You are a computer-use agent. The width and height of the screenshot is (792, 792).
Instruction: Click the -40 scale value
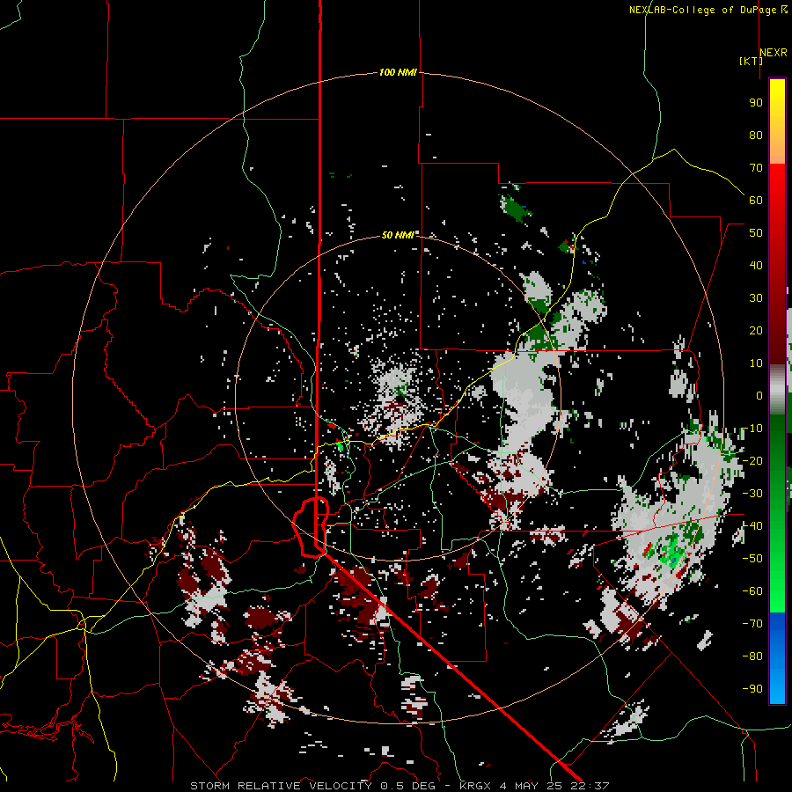[x=752, y=526]
